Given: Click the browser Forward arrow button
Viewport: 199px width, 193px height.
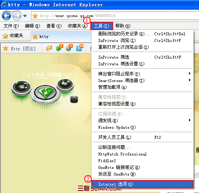Looking at the screenshot, I should click(x=17, y=16).
